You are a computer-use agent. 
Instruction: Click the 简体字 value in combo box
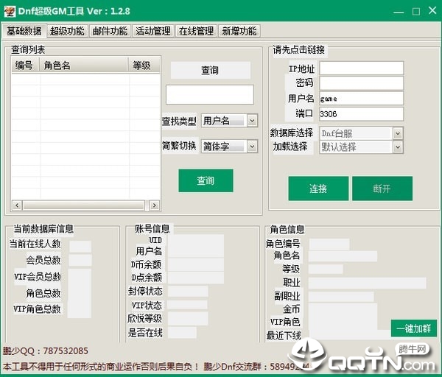pyautogui.click(x=217, y=147)
